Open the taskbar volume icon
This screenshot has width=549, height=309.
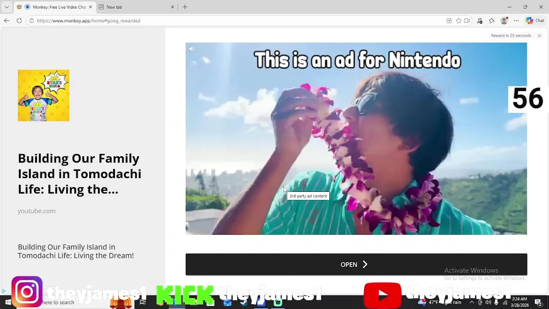click(x=488, y=302)
